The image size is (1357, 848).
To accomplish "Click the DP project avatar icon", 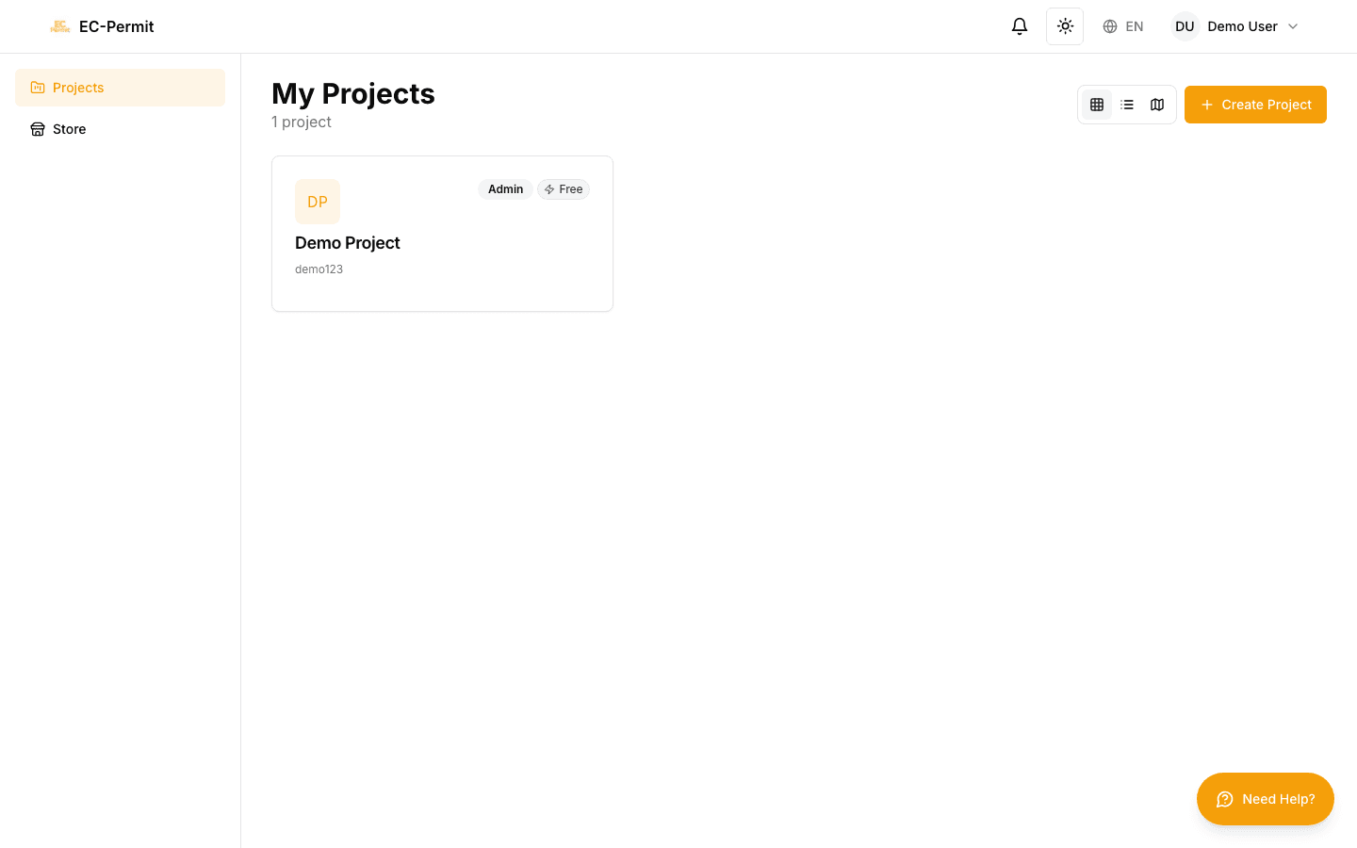I will (318, 201).
